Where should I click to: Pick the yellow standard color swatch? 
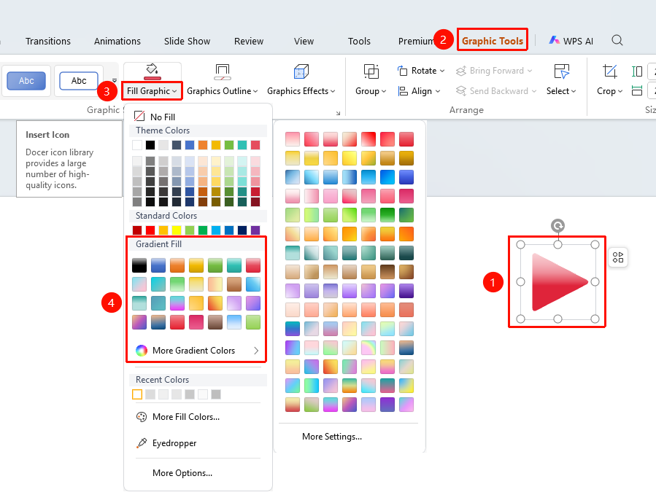177,230
